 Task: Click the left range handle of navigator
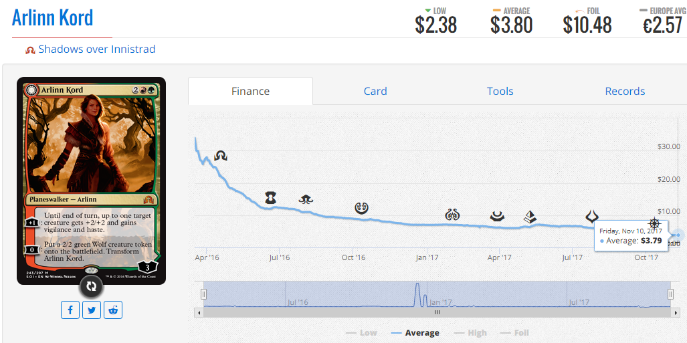[203, 294]
